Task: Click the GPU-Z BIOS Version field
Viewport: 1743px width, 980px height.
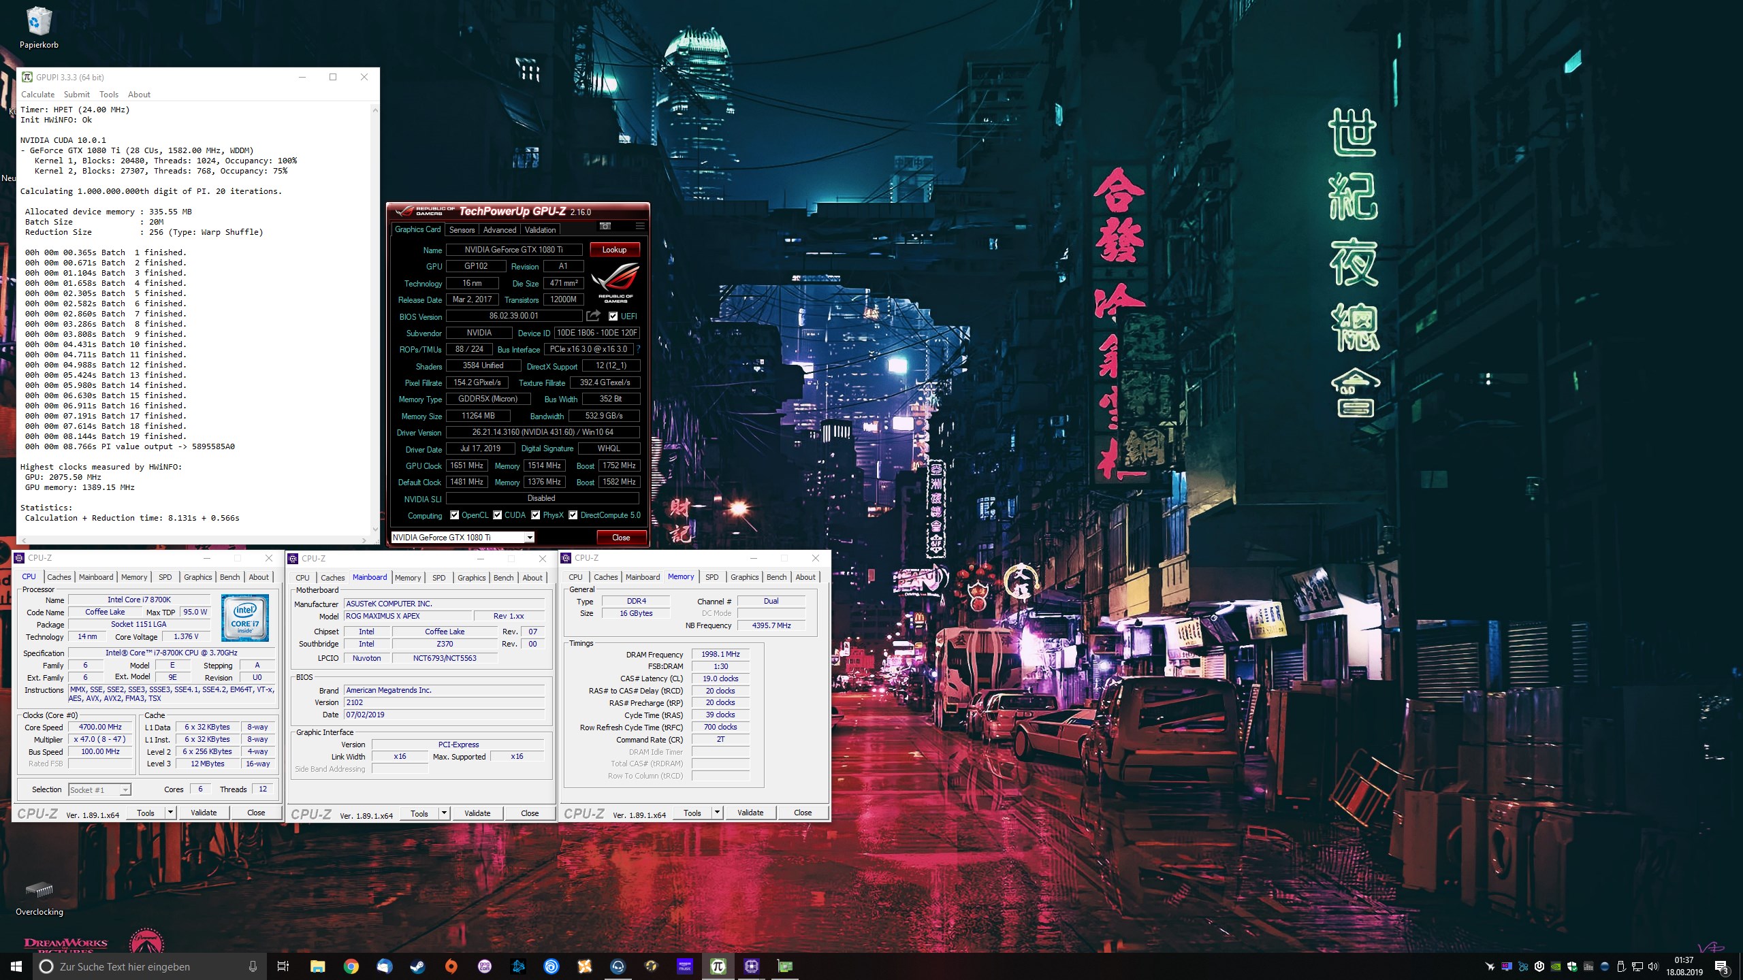Action: pos(513,316)
